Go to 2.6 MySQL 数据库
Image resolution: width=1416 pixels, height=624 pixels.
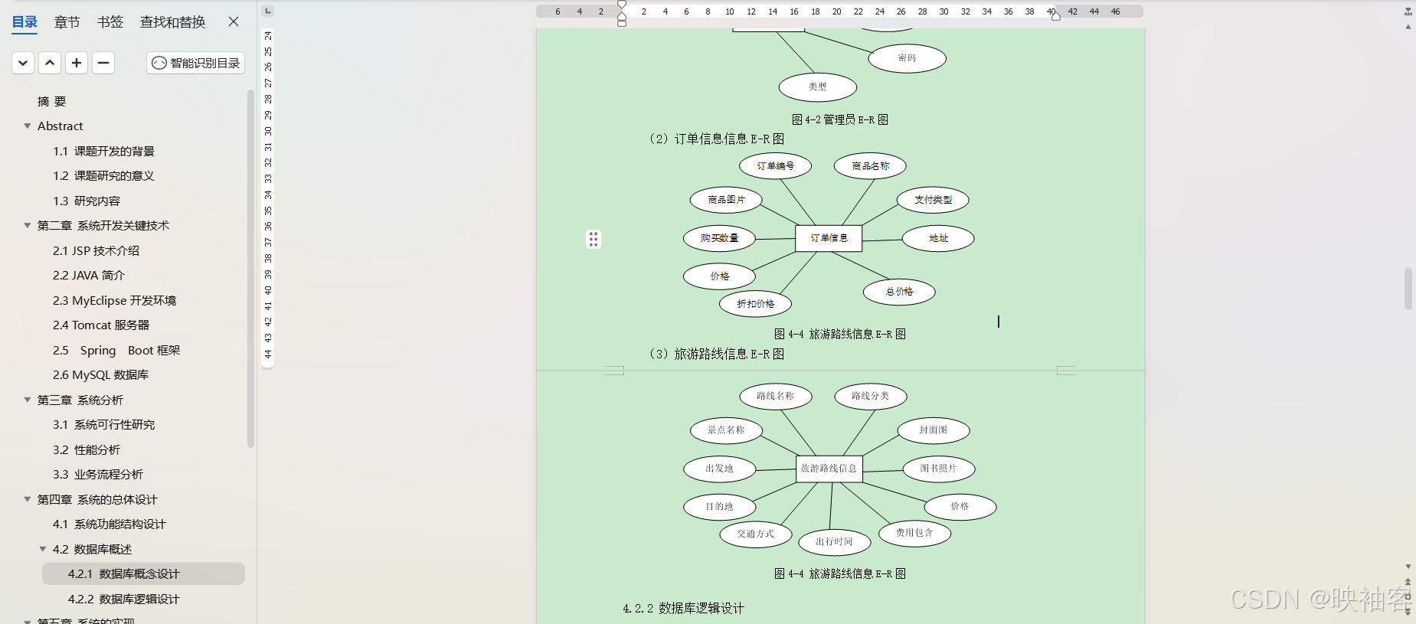[x=100, y=374]
